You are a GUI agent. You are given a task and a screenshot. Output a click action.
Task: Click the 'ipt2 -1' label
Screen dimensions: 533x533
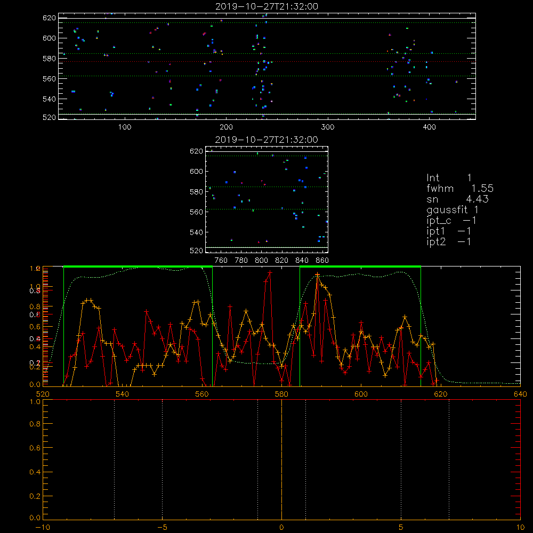point(449,241)
